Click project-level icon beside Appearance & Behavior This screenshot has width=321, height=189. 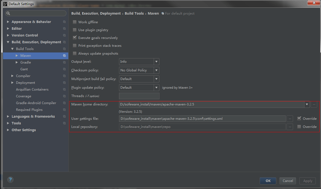pos(64,22)
